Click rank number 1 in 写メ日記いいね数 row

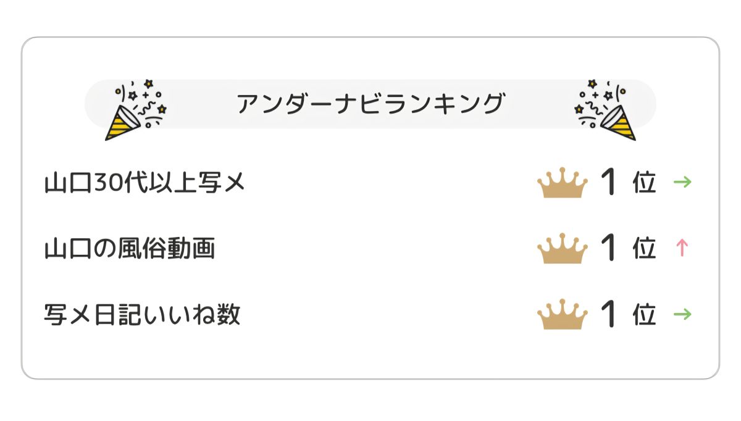tap(609, 315)
